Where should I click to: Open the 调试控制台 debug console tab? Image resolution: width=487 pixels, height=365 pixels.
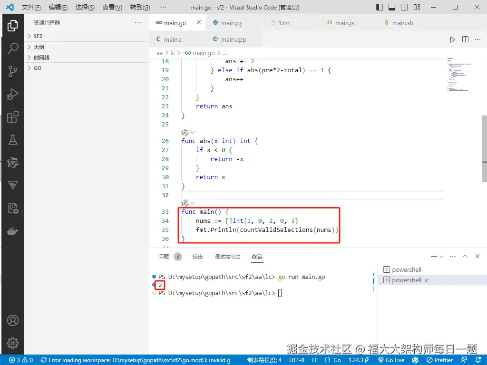pos(227,257)
